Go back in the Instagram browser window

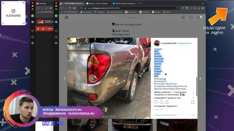62,8
